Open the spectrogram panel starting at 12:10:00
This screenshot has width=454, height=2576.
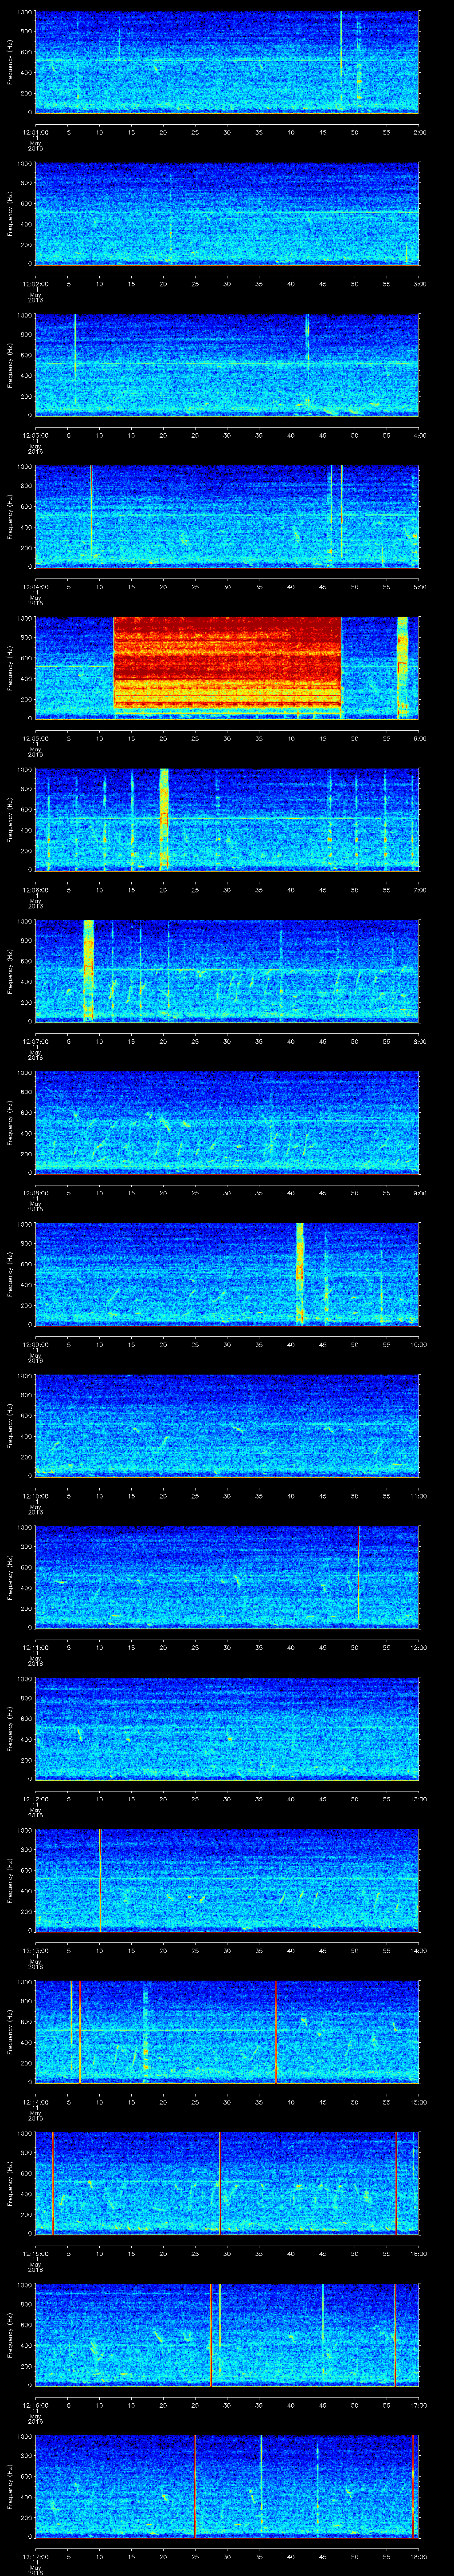[227, 1425]
